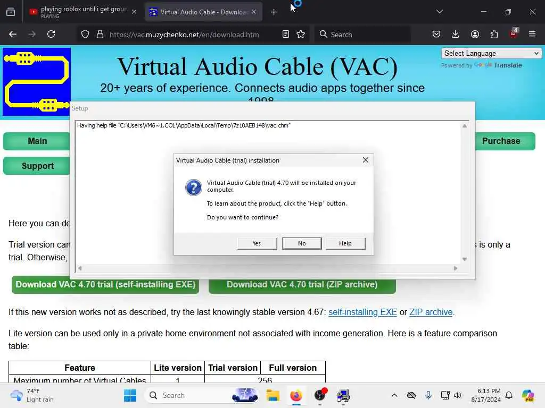Image resolution: width=545 pixels, height=408 pixels.
Task: Open the weather widget showing Light rain
Action: pos(32,395)
